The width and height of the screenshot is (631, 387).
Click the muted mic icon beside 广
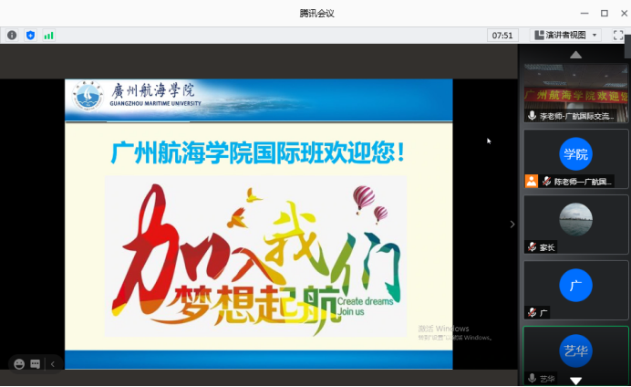click(x=532, y=312)
